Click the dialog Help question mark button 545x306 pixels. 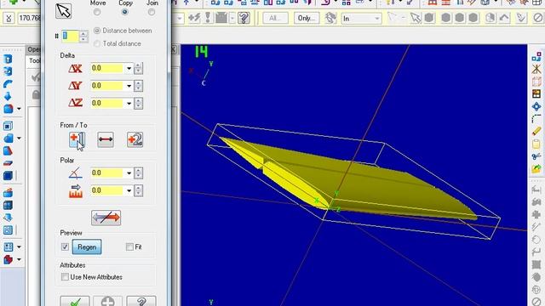point(141,301)
